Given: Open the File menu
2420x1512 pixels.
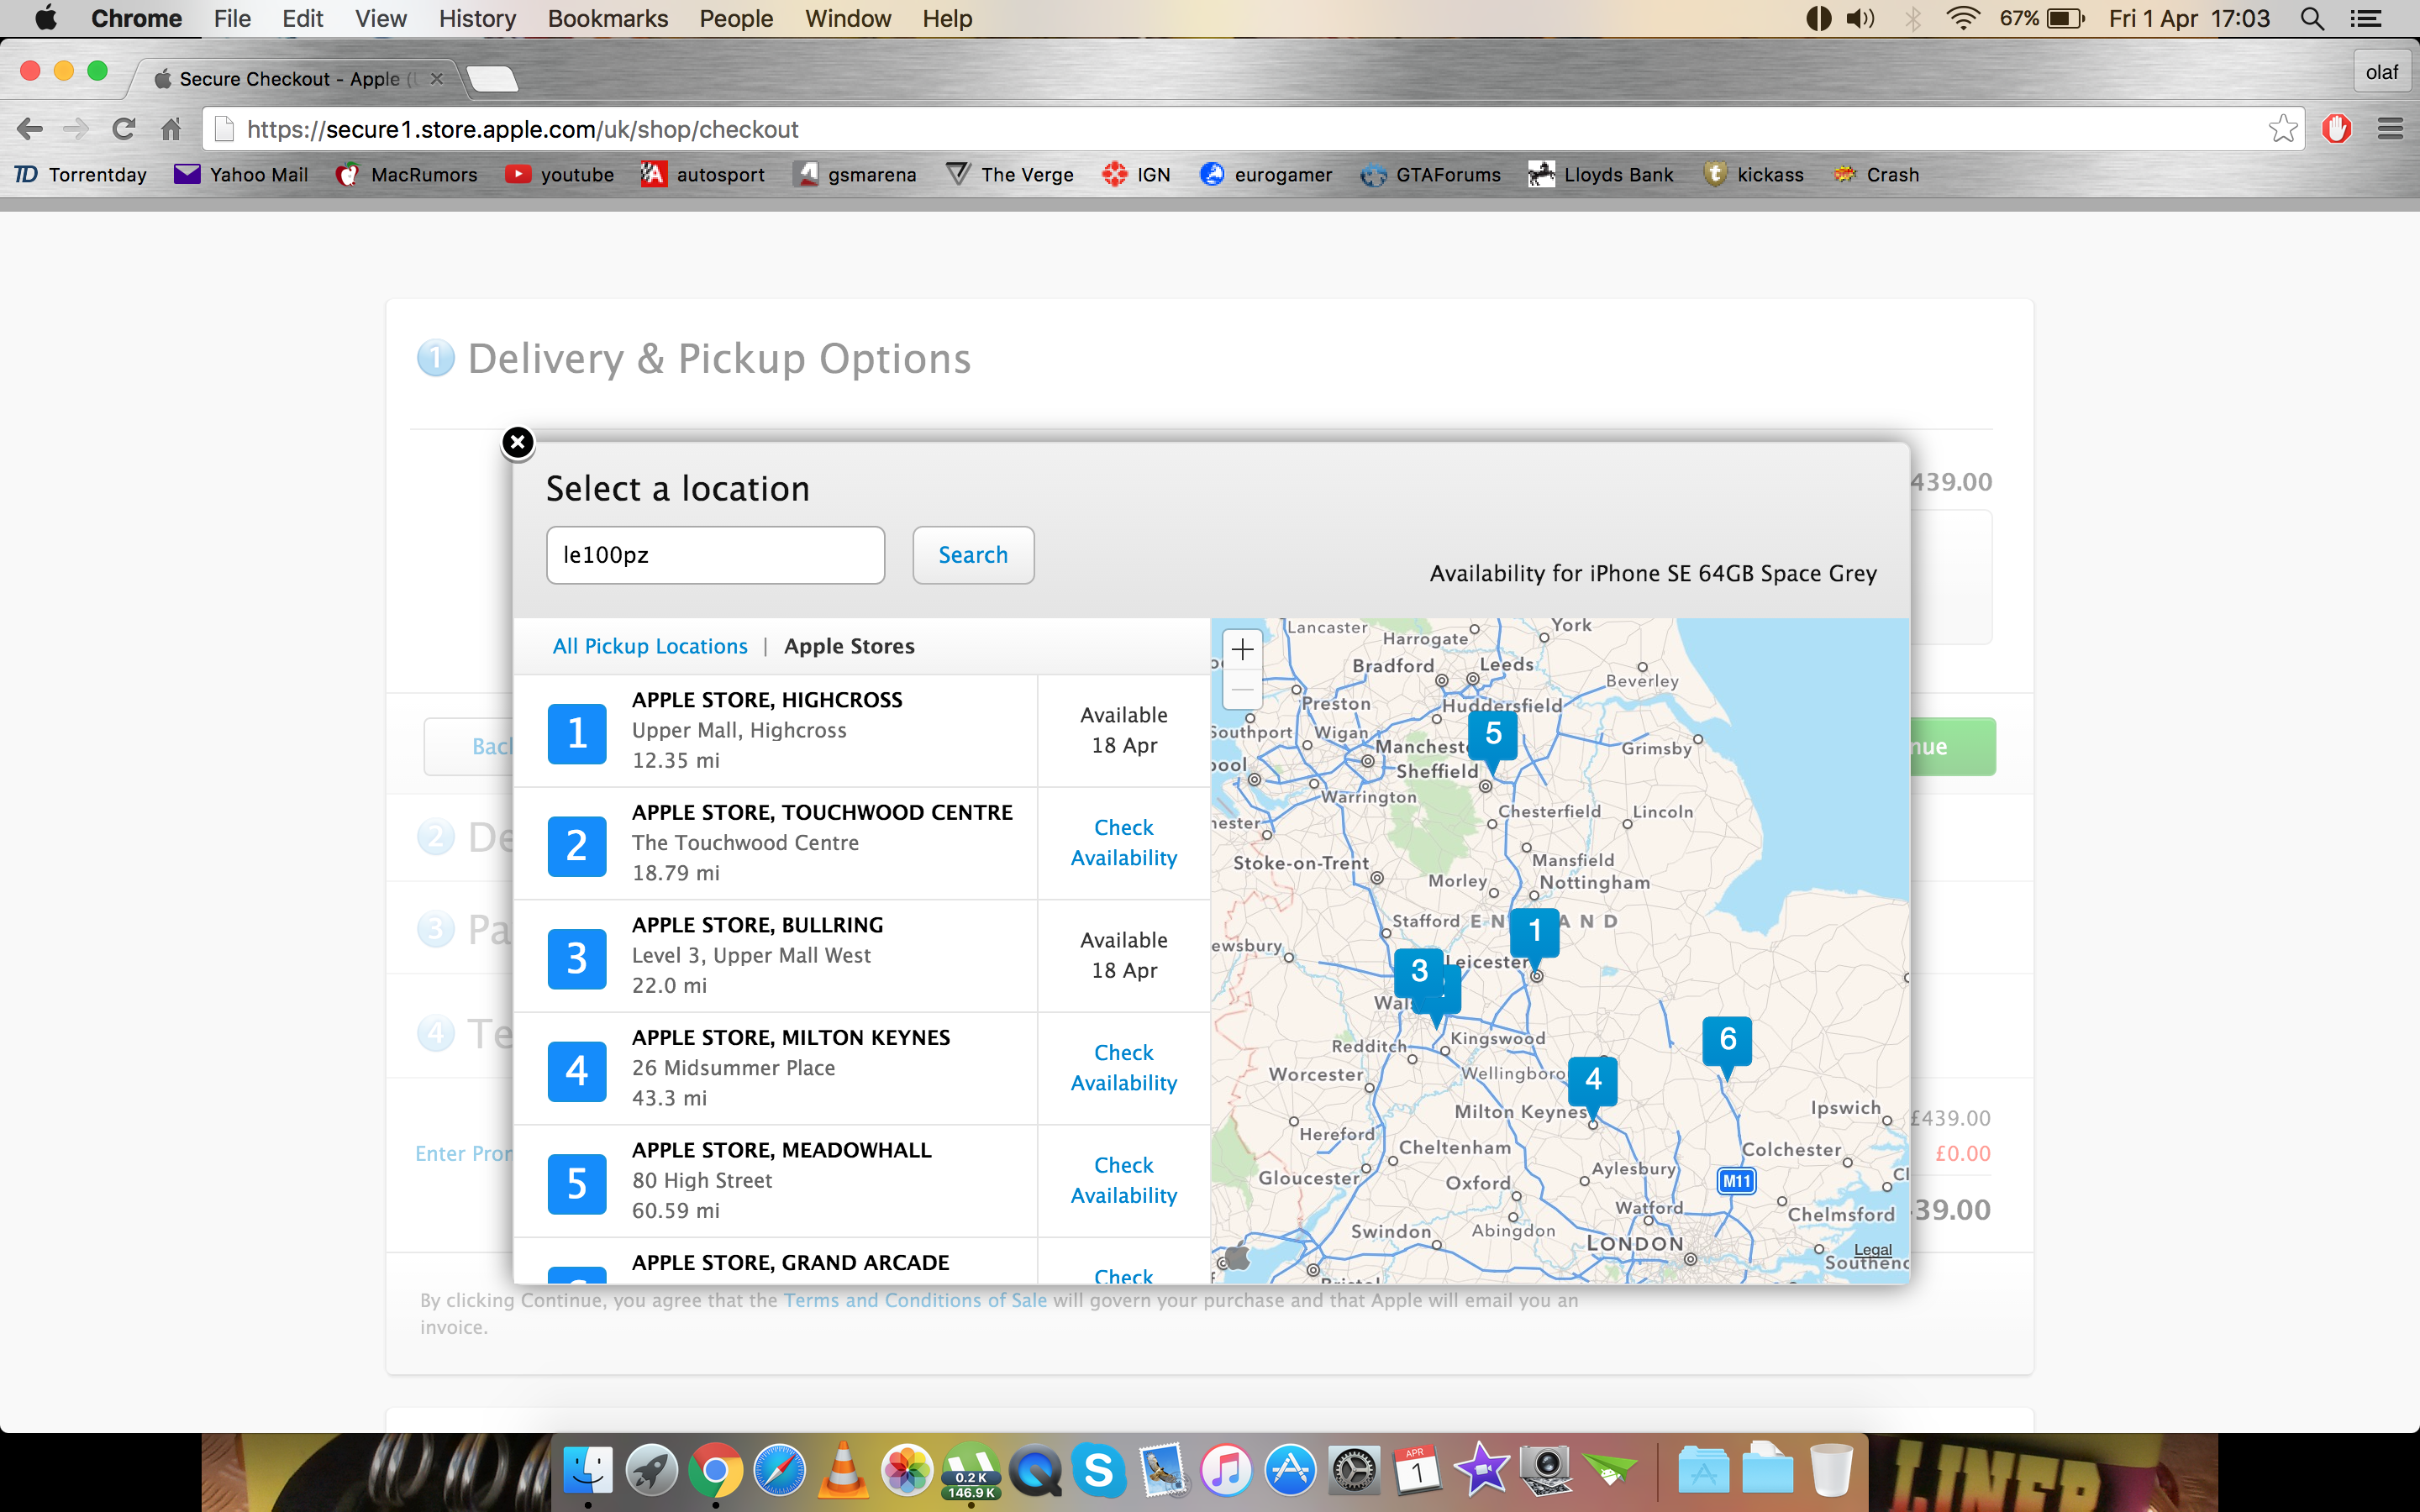Looking at the screenshot, I should coord(232,18).
